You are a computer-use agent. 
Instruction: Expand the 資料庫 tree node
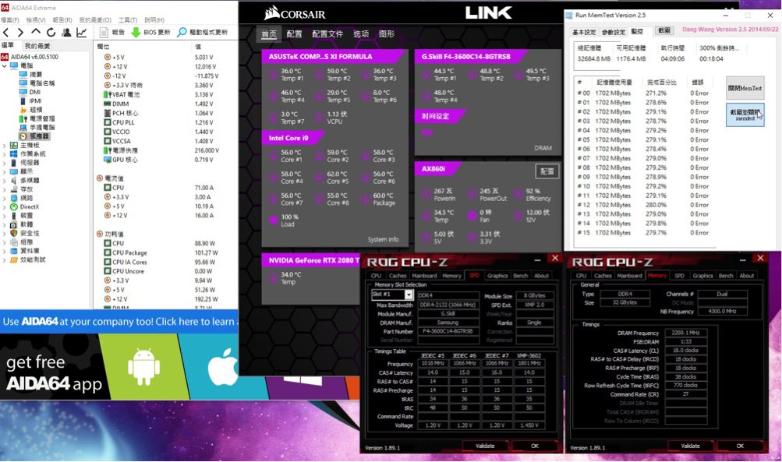5,251
